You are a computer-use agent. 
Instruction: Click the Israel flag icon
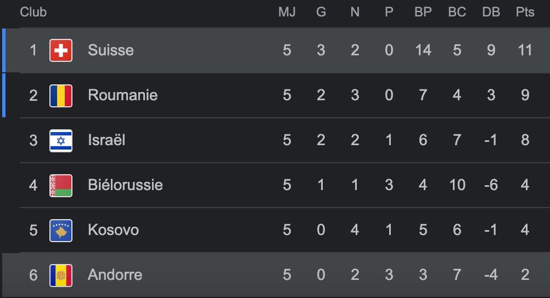point(60,140)
